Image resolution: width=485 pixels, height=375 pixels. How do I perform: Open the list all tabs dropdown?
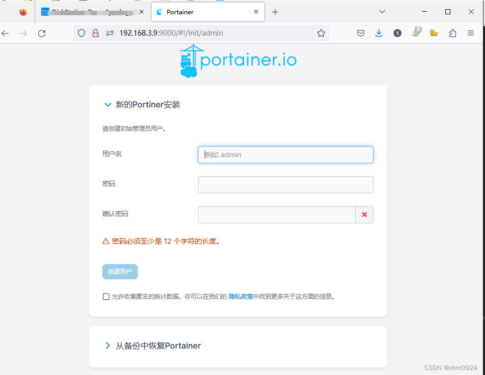point(382,12)
